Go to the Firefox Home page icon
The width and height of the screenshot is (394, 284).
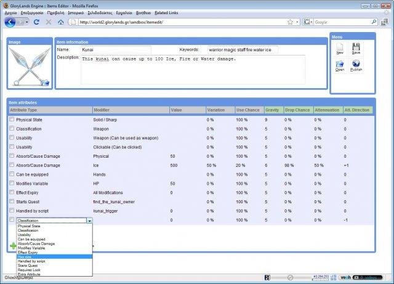point(60,22)
